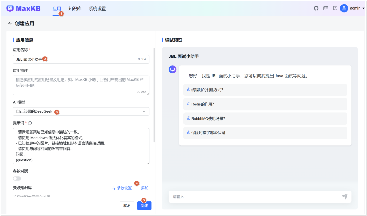Focus the 应用名称 input field
Viewport: 367px width, 216px height.
coord(81,59)
